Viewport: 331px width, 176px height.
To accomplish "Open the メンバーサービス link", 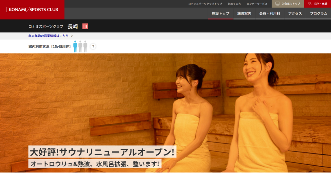I will (257, 4).
